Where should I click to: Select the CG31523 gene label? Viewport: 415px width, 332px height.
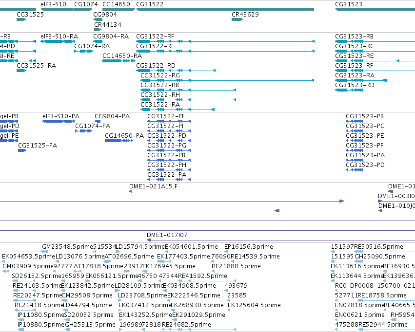point(349,4)
